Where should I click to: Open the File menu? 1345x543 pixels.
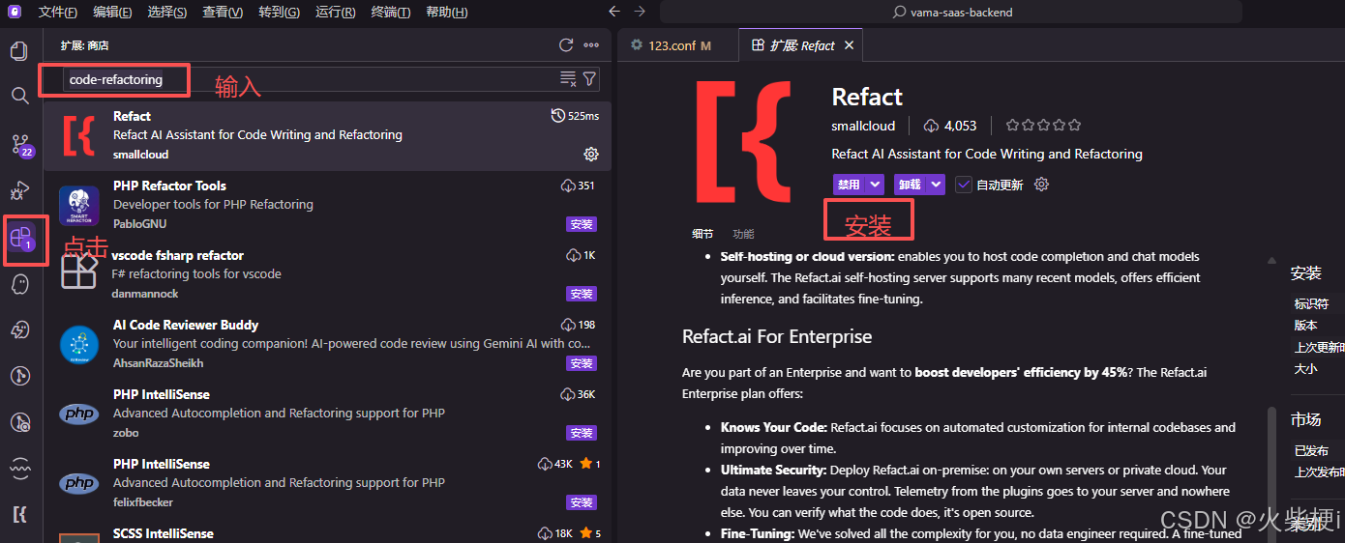58,12
